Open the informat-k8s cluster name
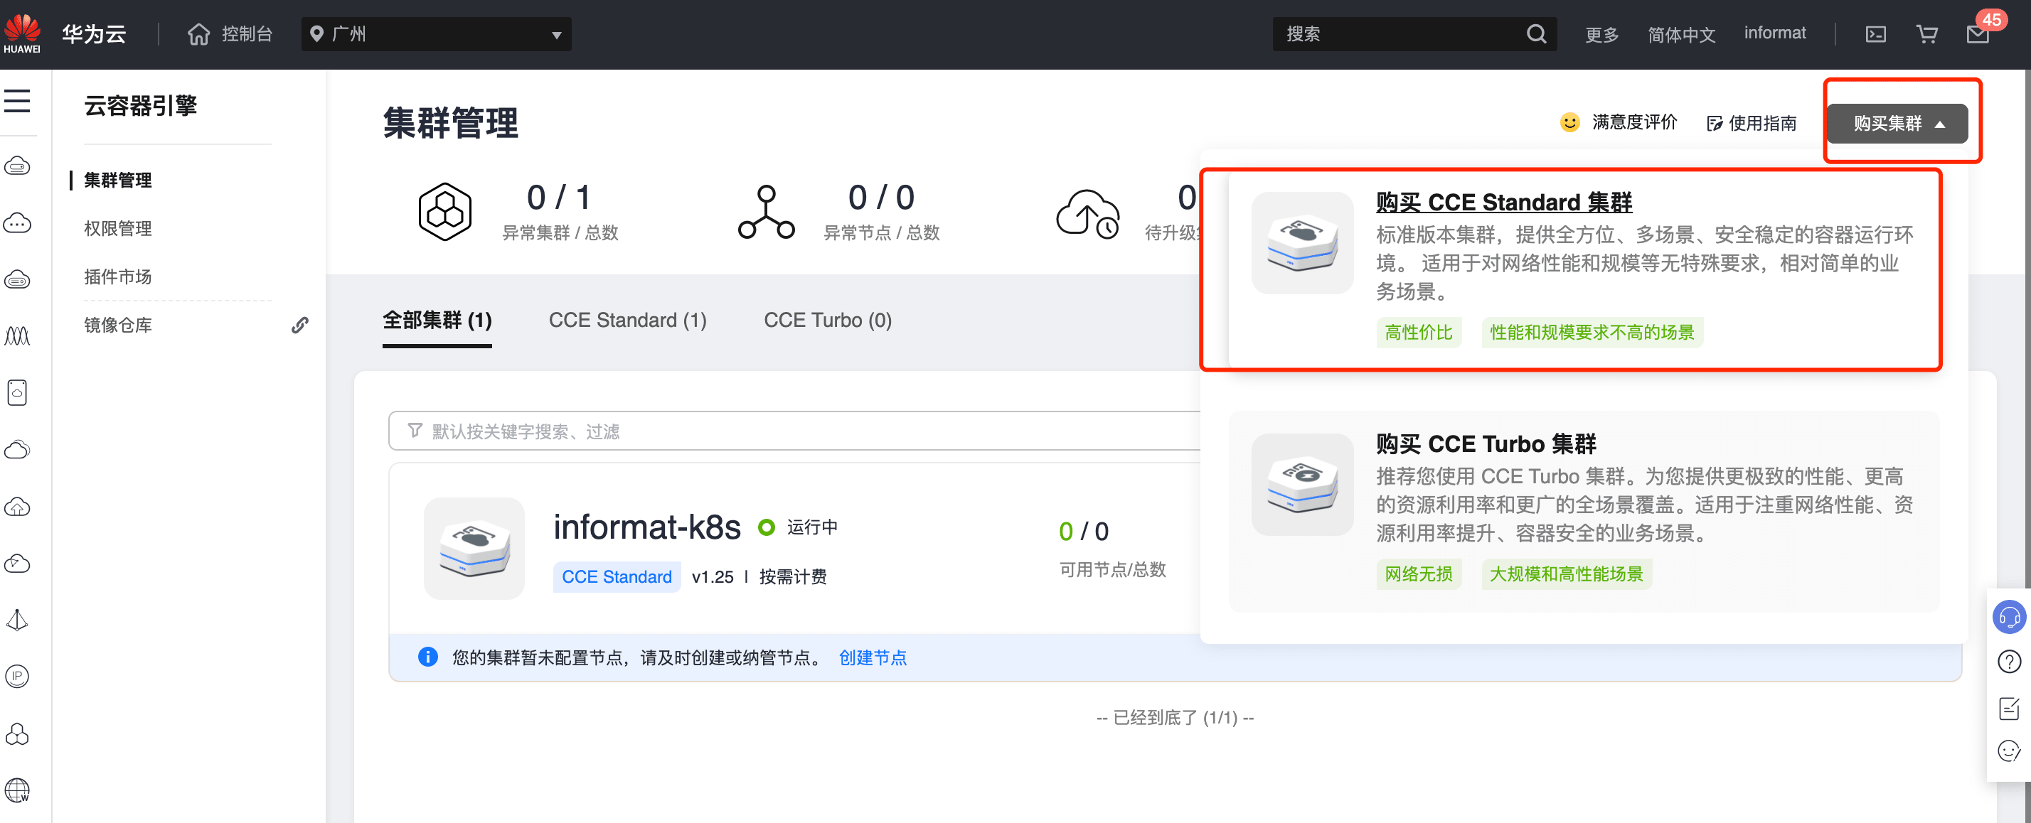2031x823 pixels. (x=646, y=527)
